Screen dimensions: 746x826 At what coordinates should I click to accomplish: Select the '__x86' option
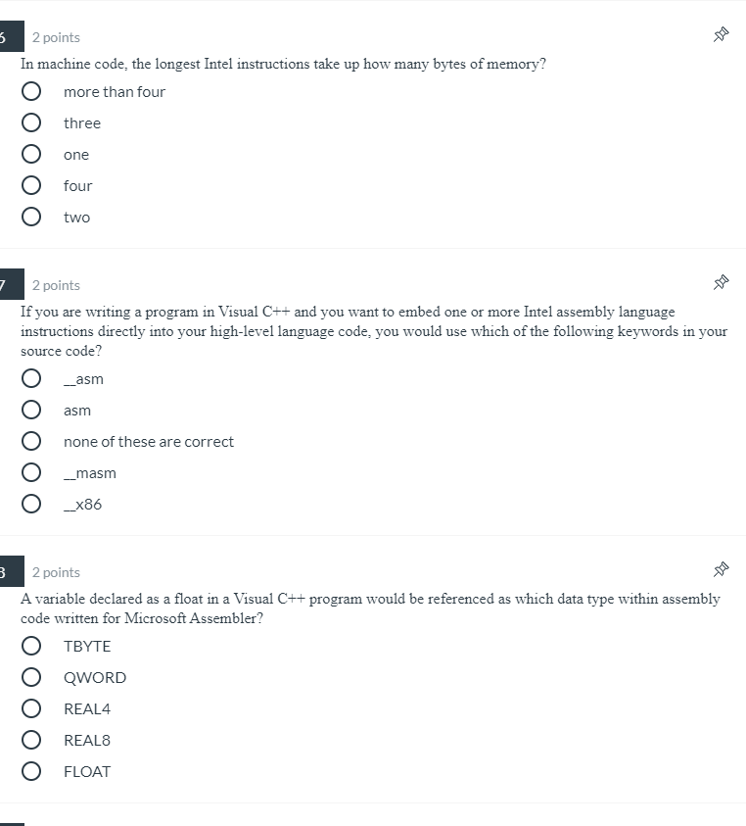point(31,504)
